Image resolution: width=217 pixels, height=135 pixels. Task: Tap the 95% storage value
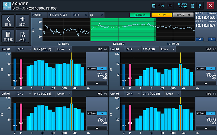[161, 6]
